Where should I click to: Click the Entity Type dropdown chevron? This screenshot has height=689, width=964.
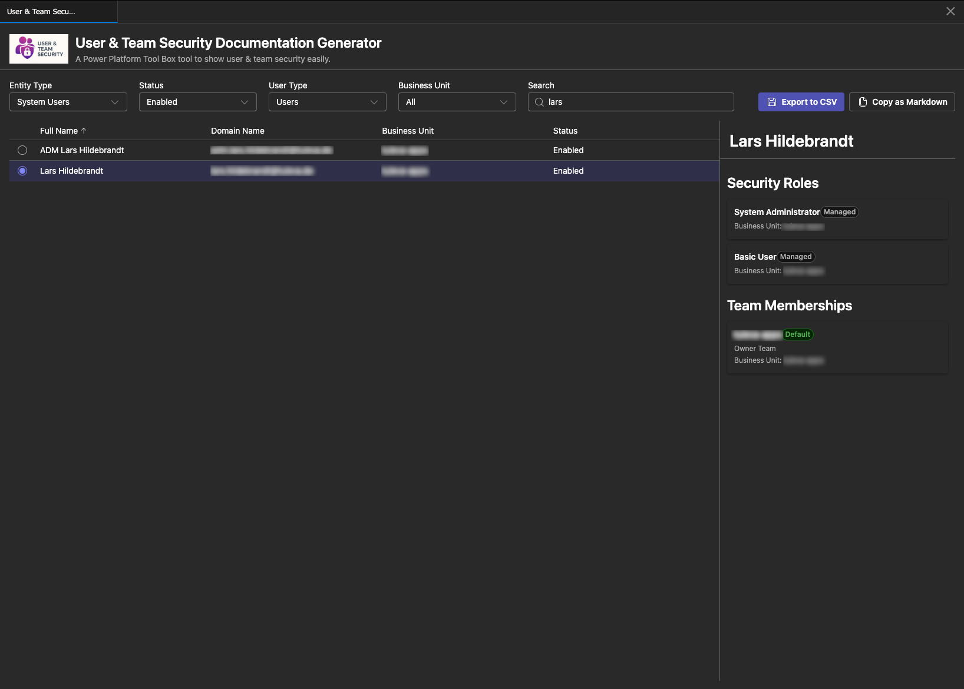pos(115,102)
